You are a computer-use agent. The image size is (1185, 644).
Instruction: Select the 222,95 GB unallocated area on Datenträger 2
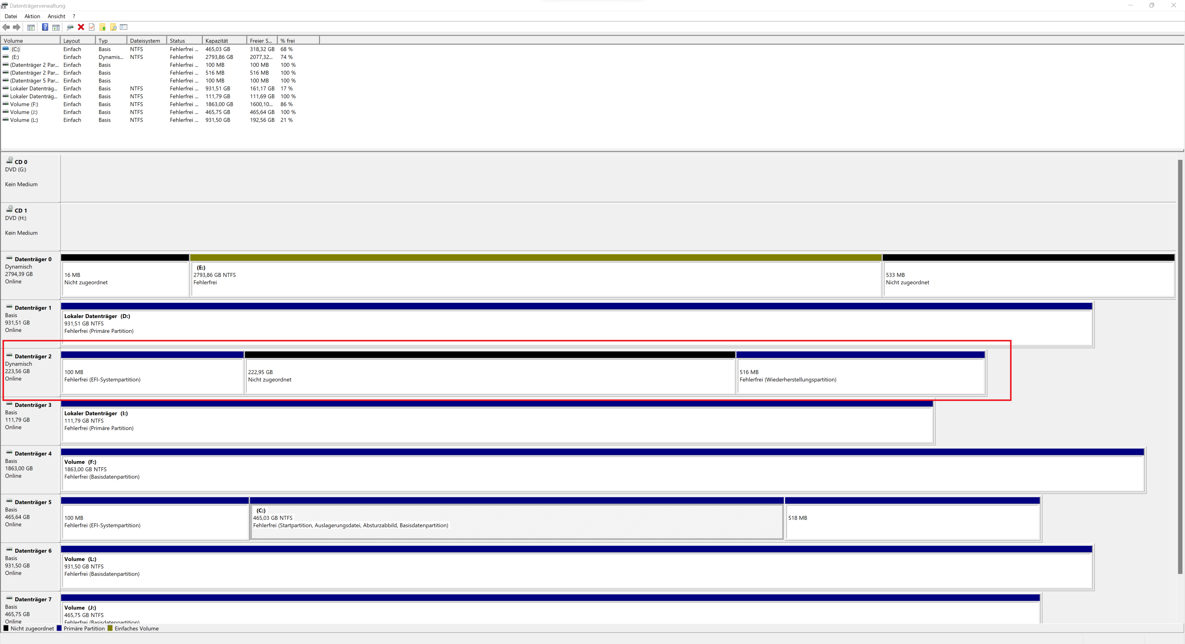489,376
